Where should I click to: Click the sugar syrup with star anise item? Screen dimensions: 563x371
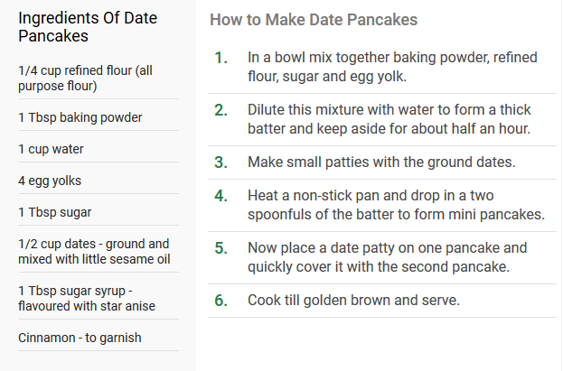(87, 299)
